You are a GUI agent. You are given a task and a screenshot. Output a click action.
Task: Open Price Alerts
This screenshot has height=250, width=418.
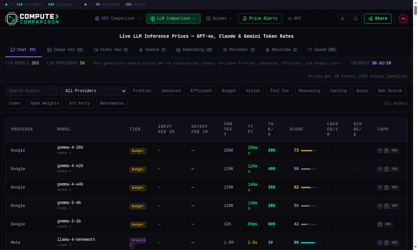coord(260,19)
